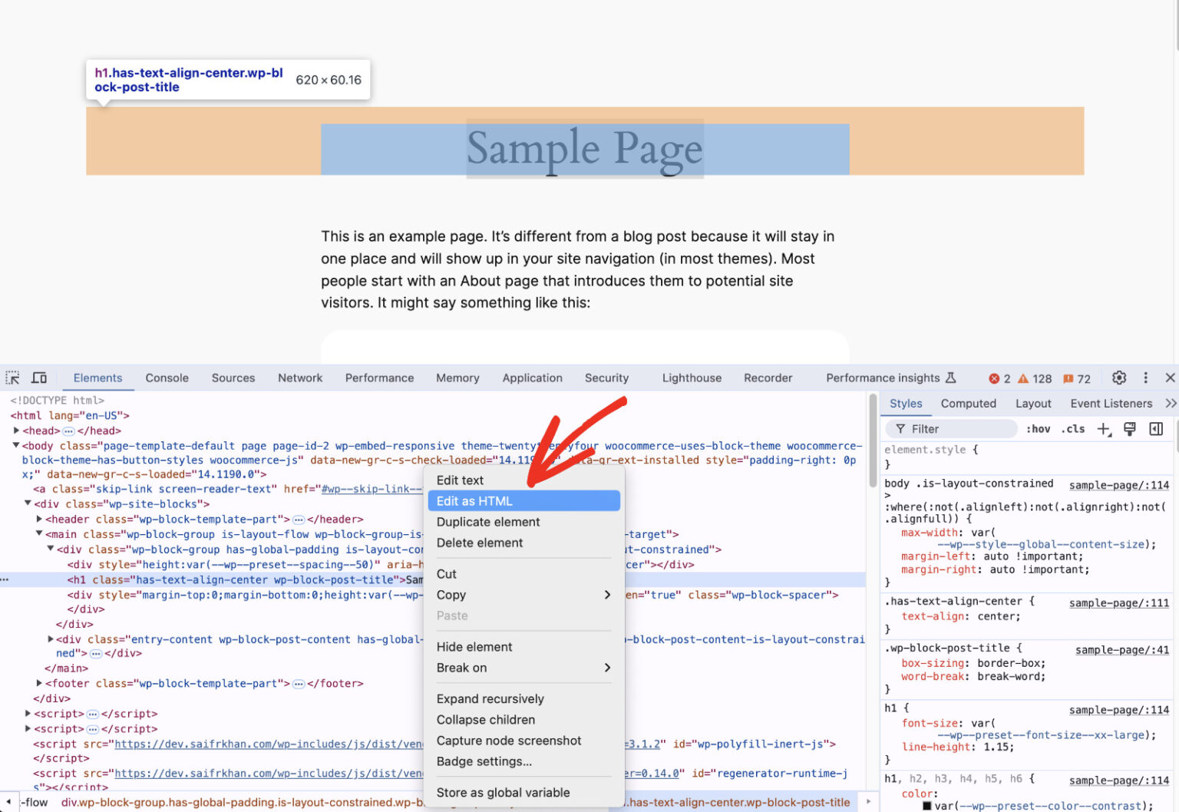This screenshot has width=1179, height=812.
Task: Toggle the :hov element state pane
Action: (1038, 429)
